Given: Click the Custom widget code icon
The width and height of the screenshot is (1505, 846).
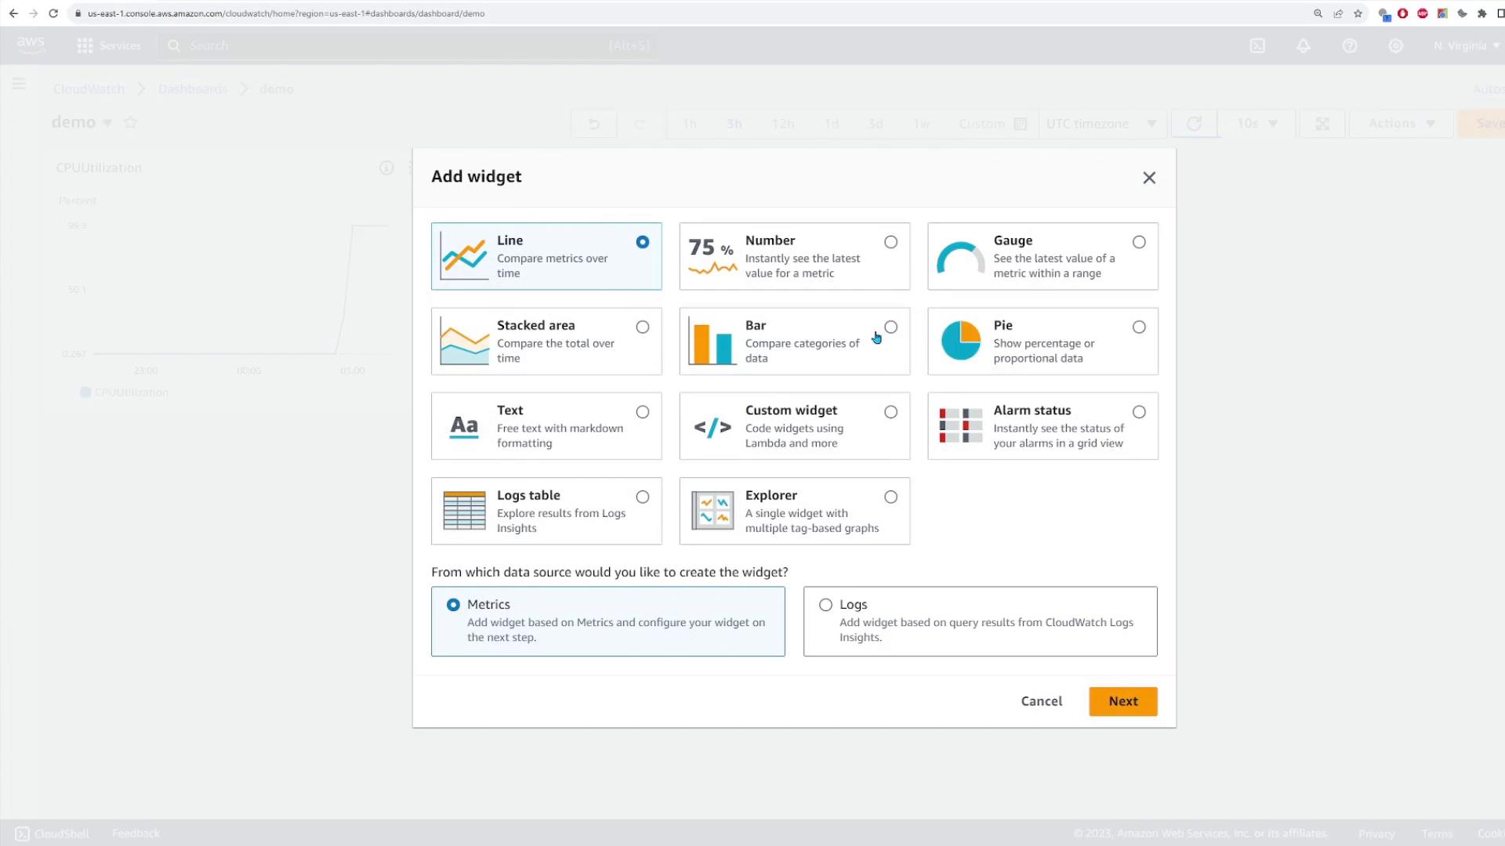Looking at the screenshot, I should tap(713, 427).
